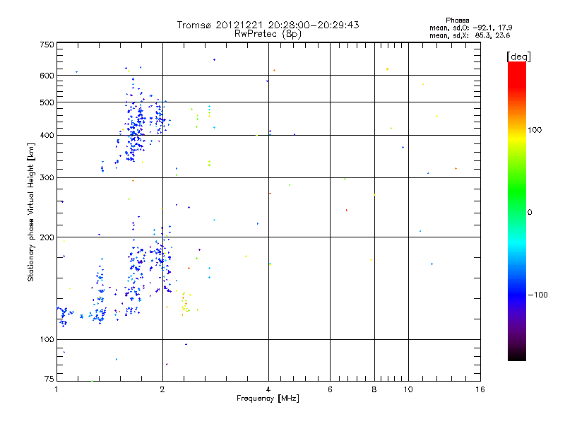
Task: Click the black bottom of the colorbar
Action: [517, 355]
